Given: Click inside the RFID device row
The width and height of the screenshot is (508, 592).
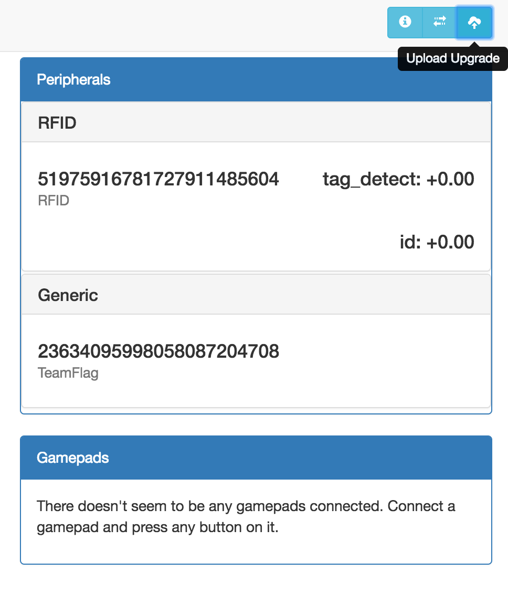Looking at the screenshot, I should (256, 206).
